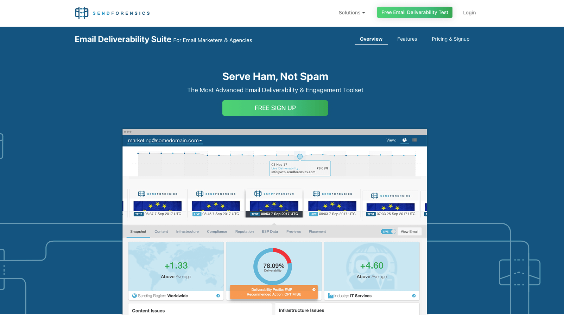
Task: Expand the marketing@somedomain.com account dropdown
Action: tap(165, 141)
